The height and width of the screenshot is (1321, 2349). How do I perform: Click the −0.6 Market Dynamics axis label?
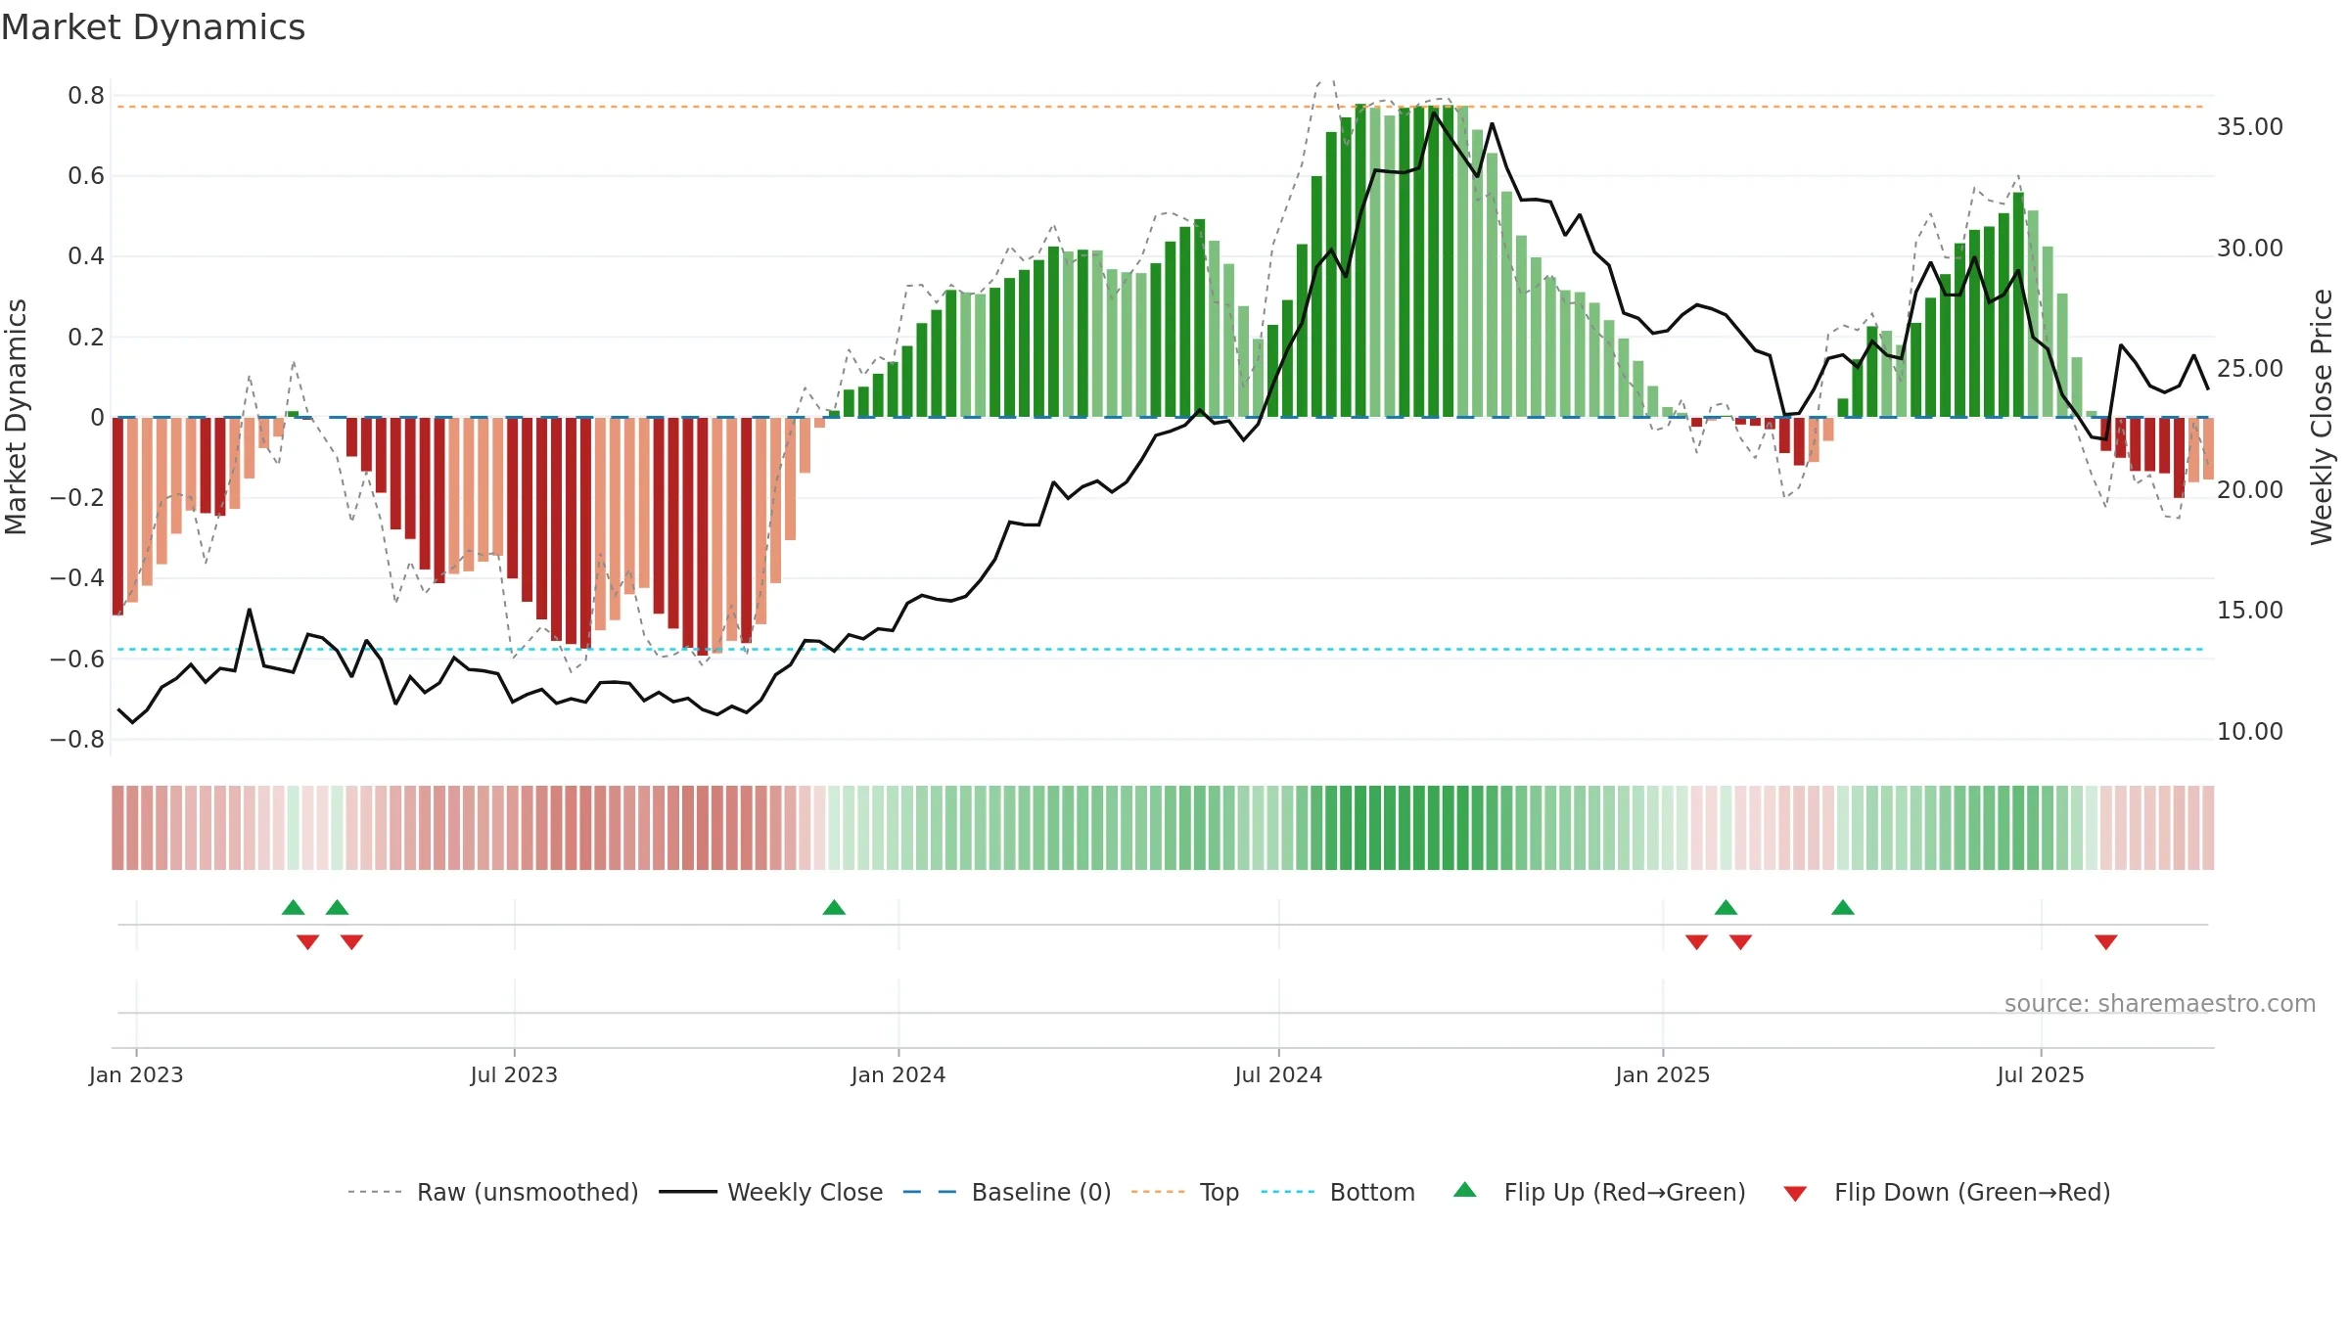tap(77, 660)
